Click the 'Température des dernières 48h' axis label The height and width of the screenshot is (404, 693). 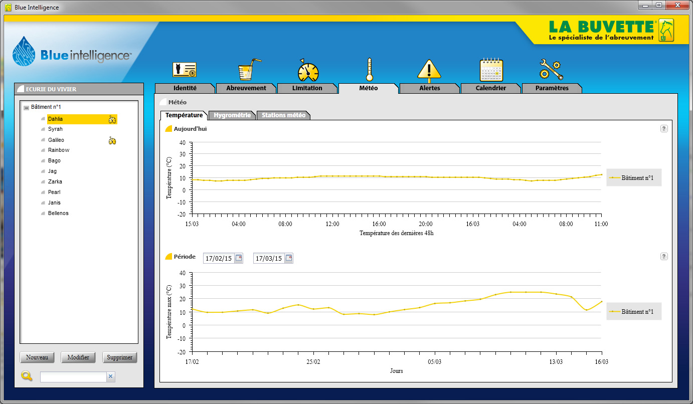[x=397, y=233]
